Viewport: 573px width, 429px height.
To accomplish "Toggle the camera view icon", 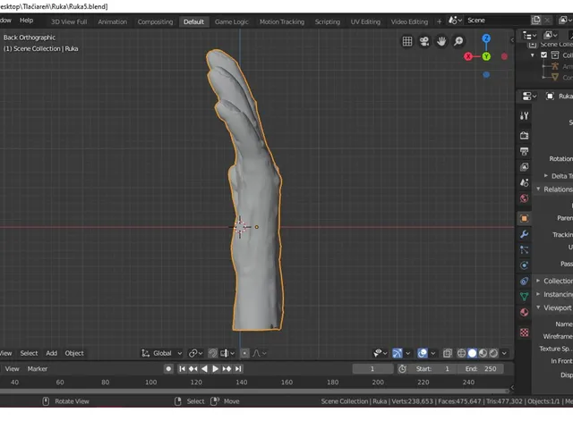I will point(424,41).
